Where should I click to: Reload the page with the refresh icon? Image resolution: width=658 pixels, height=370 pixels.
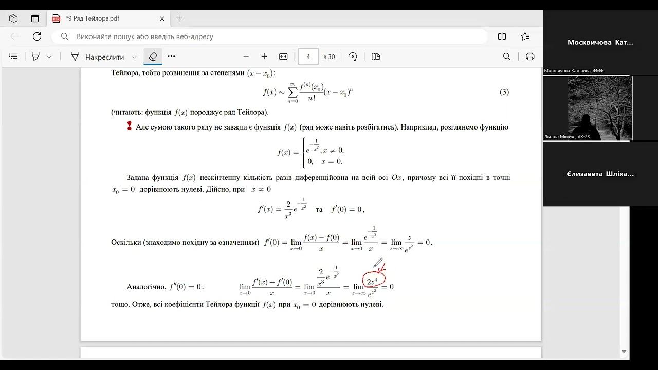pyautogui.click(x=37, y=36)
